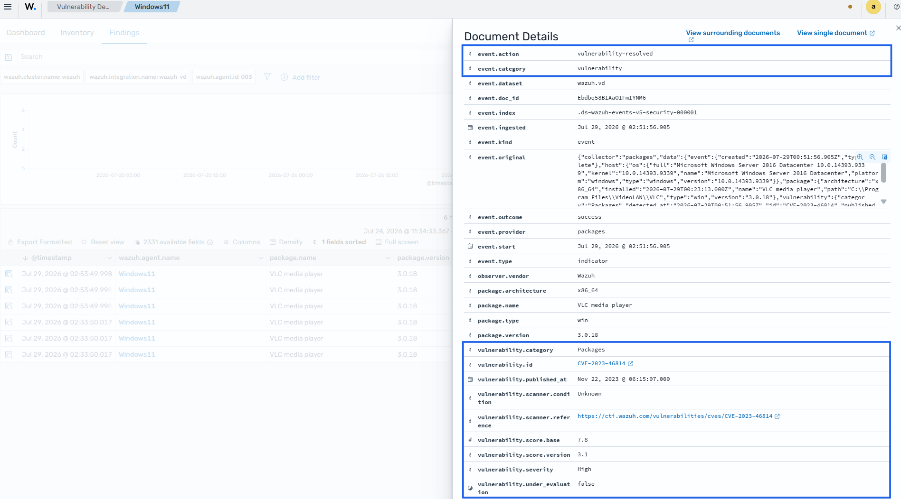Open the filter options funnel icon
This screenshot has height=499, width=901.
pos(267,77)
